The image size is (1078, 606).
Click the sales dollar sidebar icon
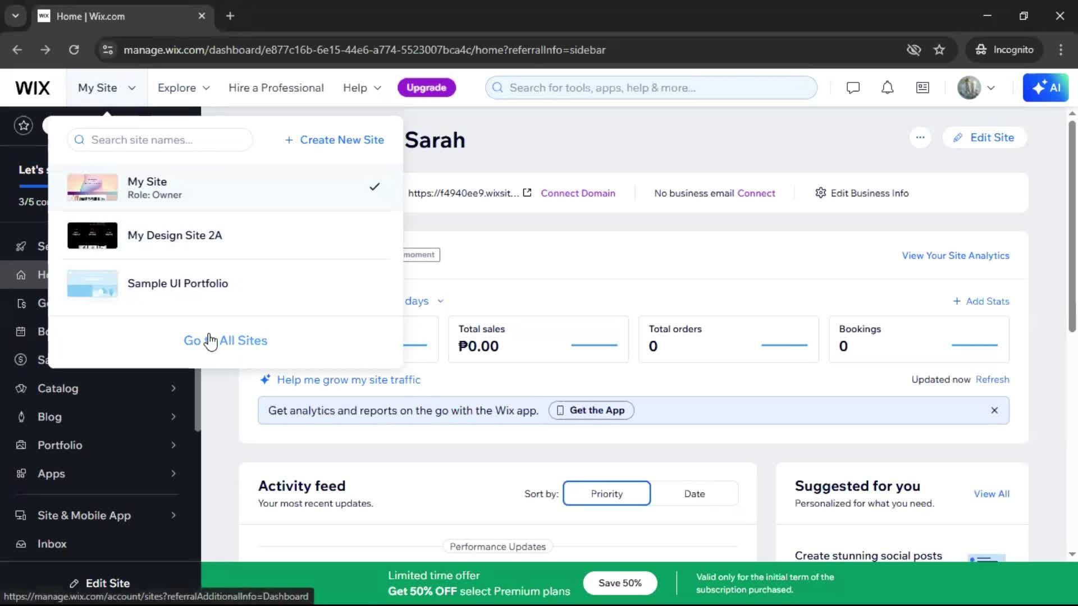pos(21,360)
